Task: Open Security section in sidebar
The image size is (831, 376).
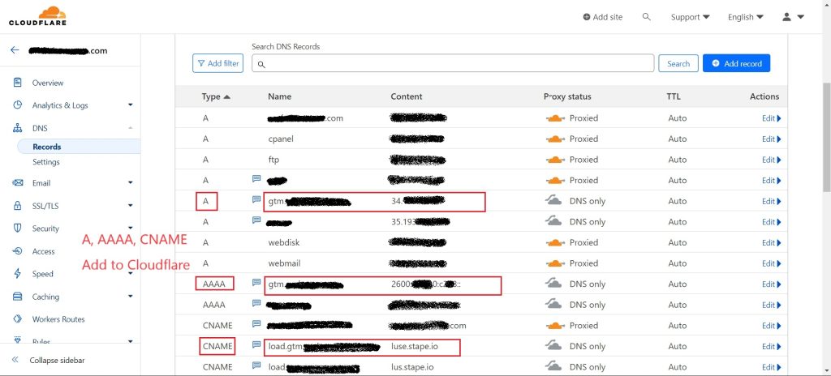Action: click(x=45, y=229)
